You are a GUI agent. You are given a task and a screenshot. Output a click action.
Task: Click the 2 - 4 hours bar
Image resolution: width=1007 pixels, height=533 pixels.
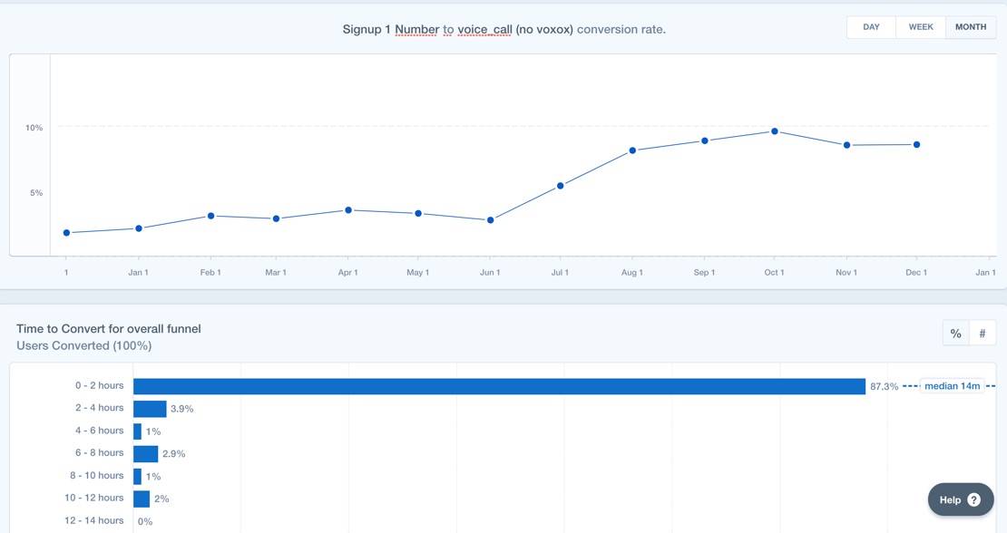[x=150, y=409]
